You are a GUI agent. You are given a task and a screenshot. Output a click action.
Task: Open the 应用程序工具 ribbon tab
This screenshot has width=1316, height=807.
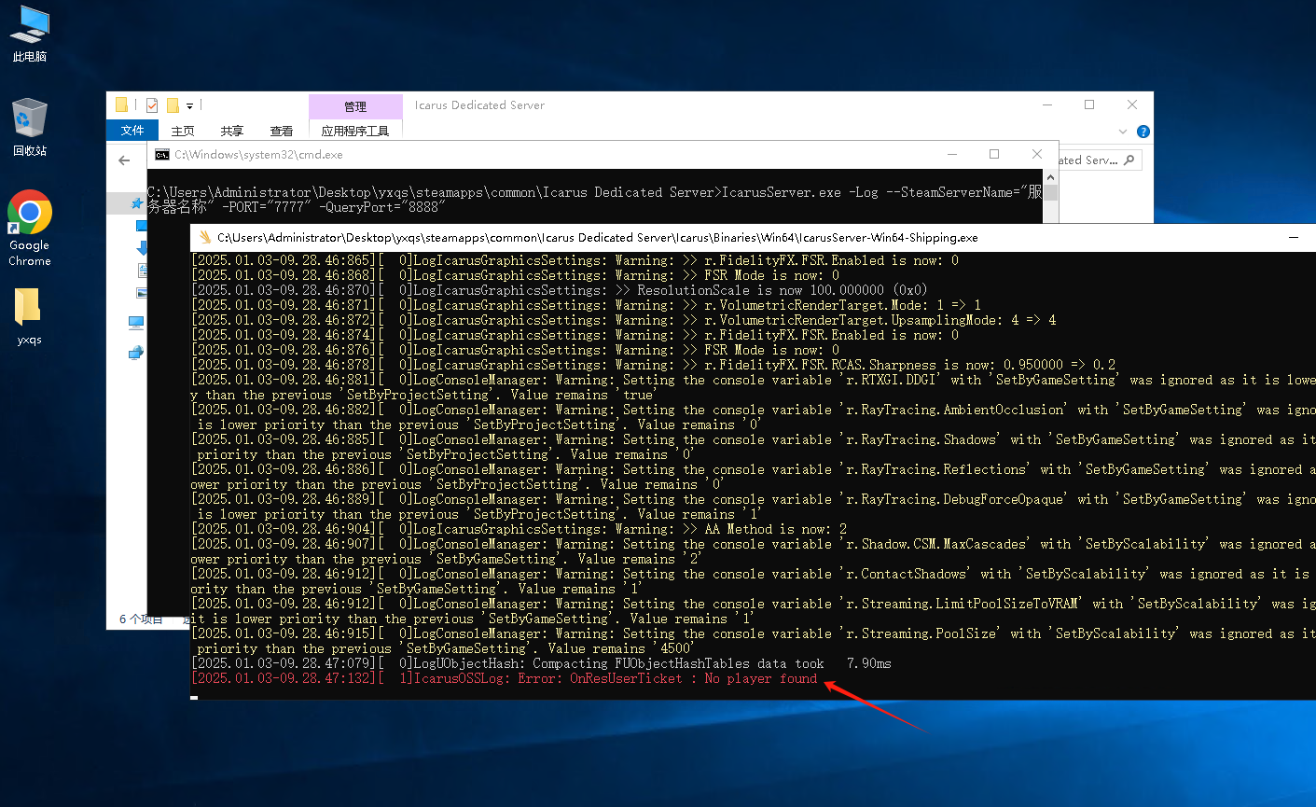355,131
